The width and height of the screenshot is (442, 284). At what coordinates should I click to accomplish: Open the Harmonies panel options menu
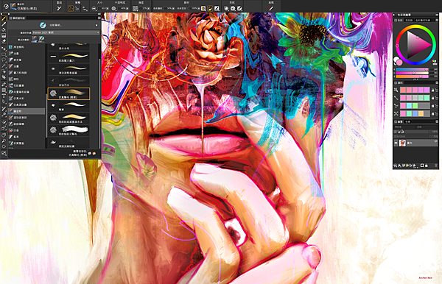(x=437, y=82)
